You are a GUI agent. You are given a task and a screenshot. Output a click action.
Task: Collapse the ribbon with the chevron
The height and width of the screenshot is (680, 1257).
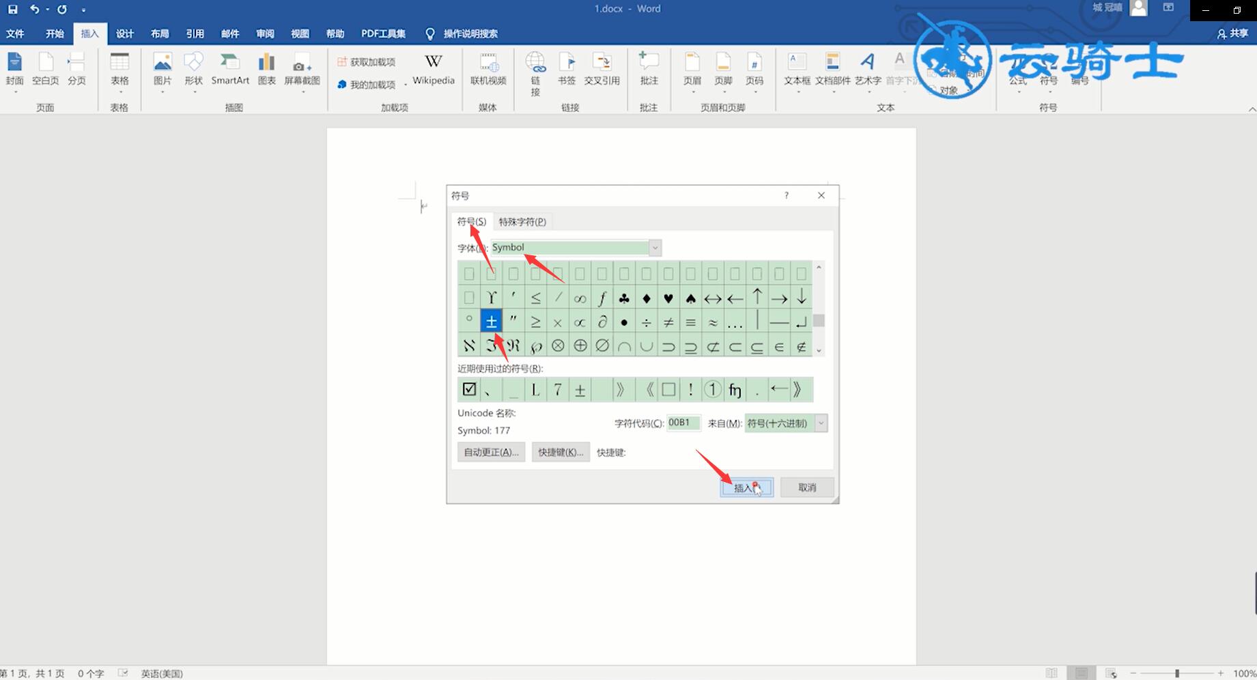click(x=1252, y=109)
